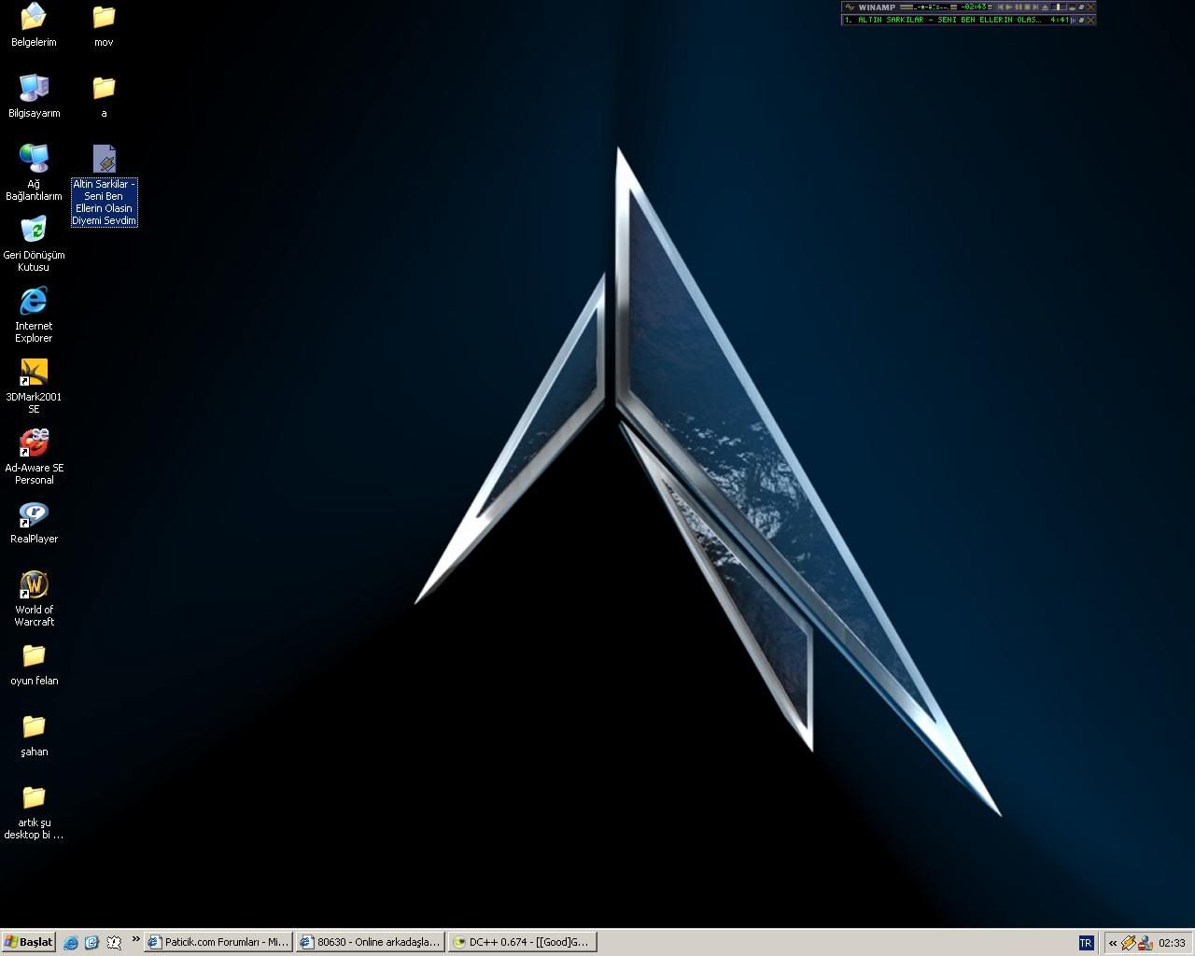Screen dimensions: 1195x956
Task: Expand hidden system tray icons
Action: point(1112,943)
